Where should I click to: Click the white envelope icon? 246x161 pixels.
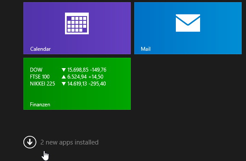(188, 23)
